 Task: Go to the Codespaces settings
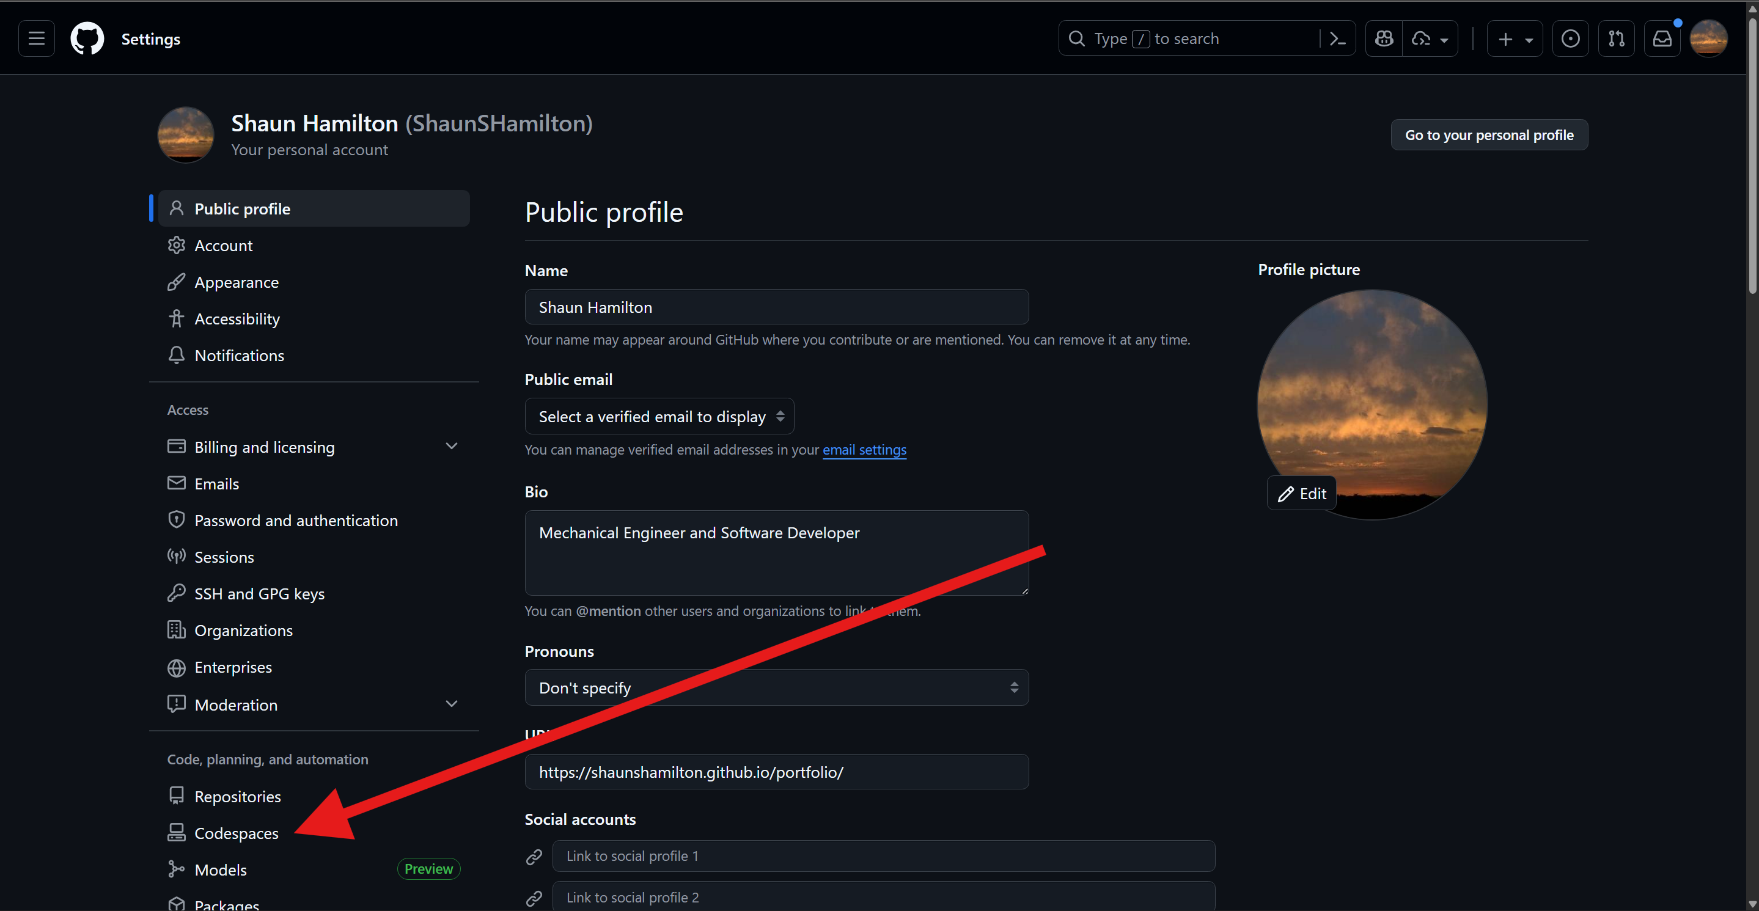[x=237, y=833]
